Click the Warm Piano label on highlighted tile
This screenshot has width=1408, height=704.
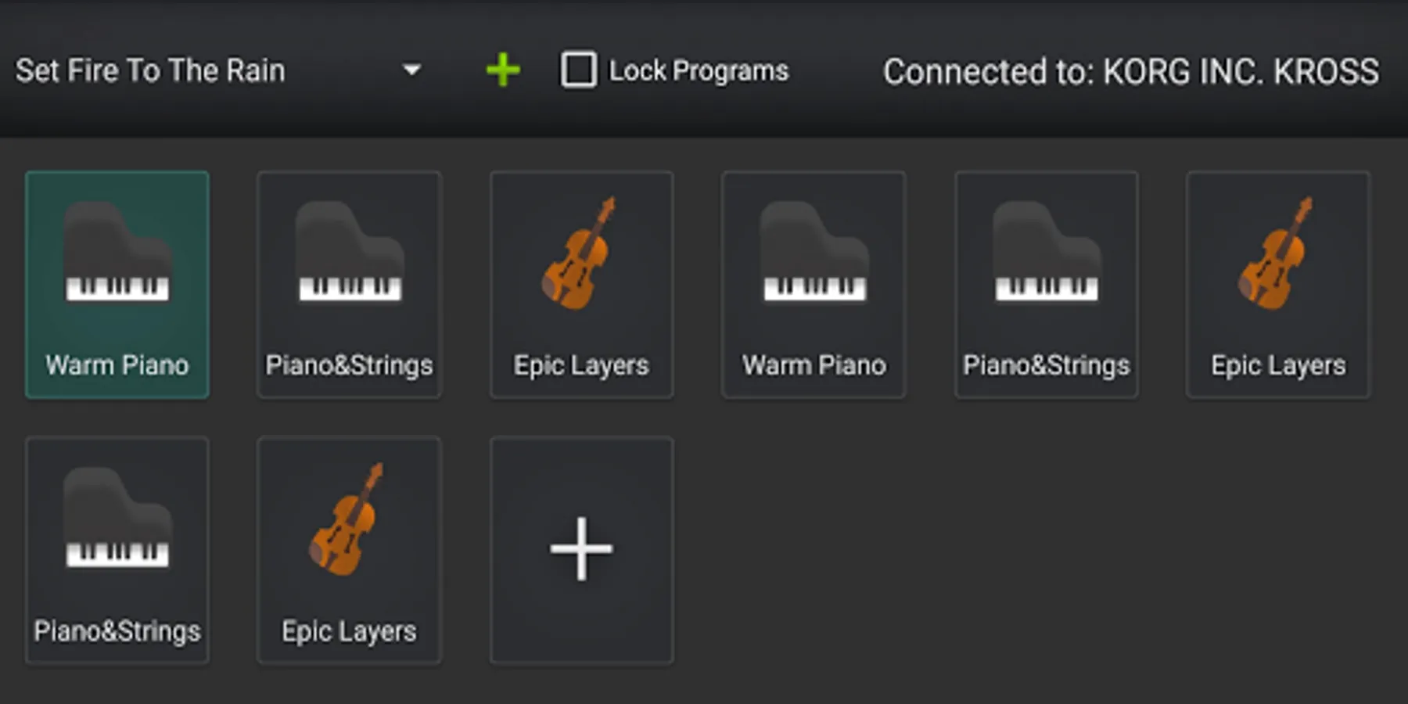117,365
